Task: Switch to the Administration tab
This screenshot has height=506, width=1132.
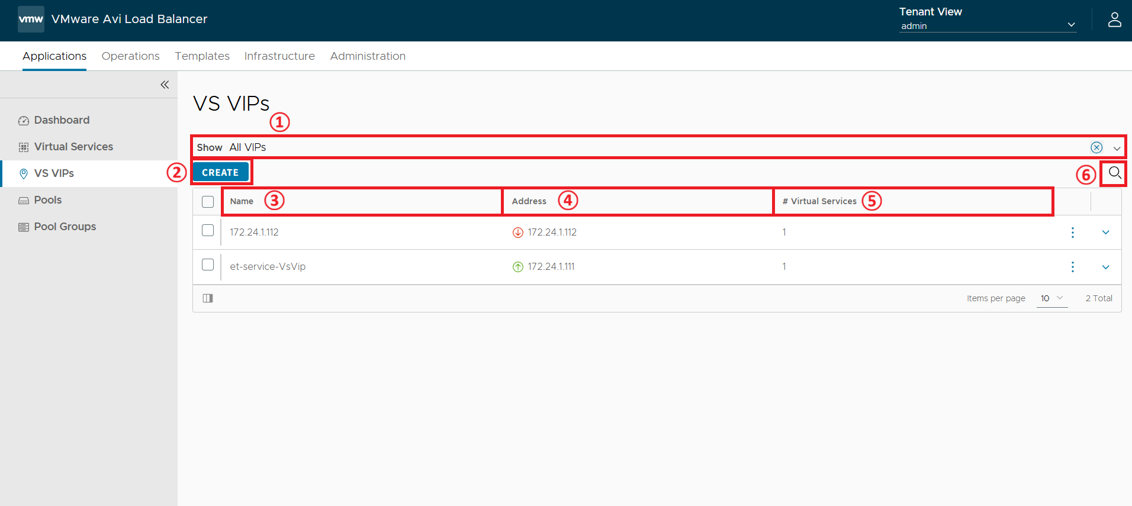Action: tap(368, 56)
